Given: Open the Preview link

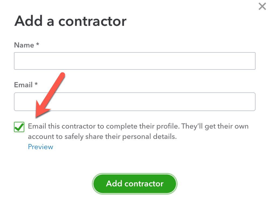Looking at the screenshot, I should (41, 147).
